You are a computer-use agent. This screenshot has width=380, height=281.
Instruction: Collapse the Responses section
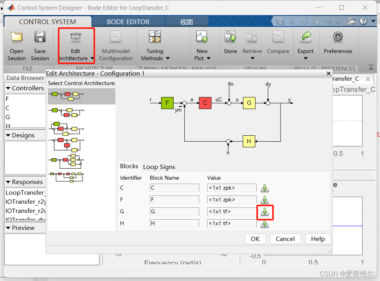(8, 182)
